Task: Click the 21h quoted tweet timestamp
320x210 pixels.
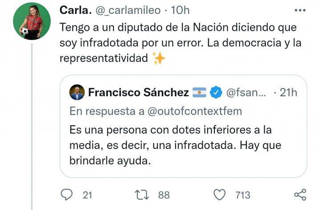Action: tap(288, 93)
